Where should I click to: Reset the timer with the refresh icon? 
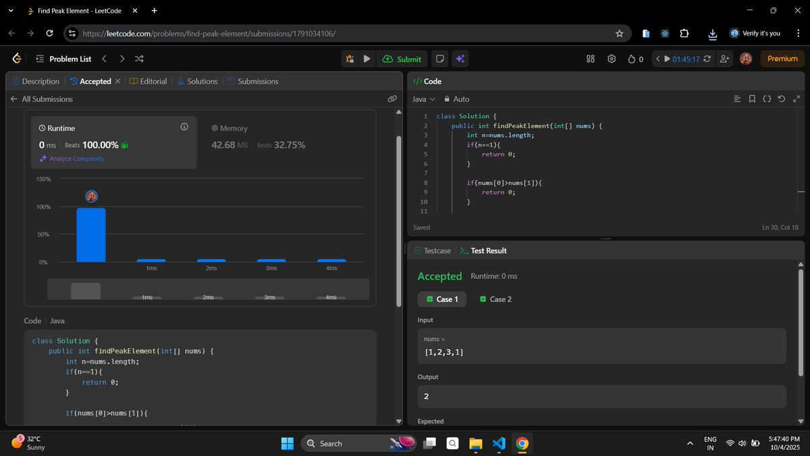tap(707, 59)
